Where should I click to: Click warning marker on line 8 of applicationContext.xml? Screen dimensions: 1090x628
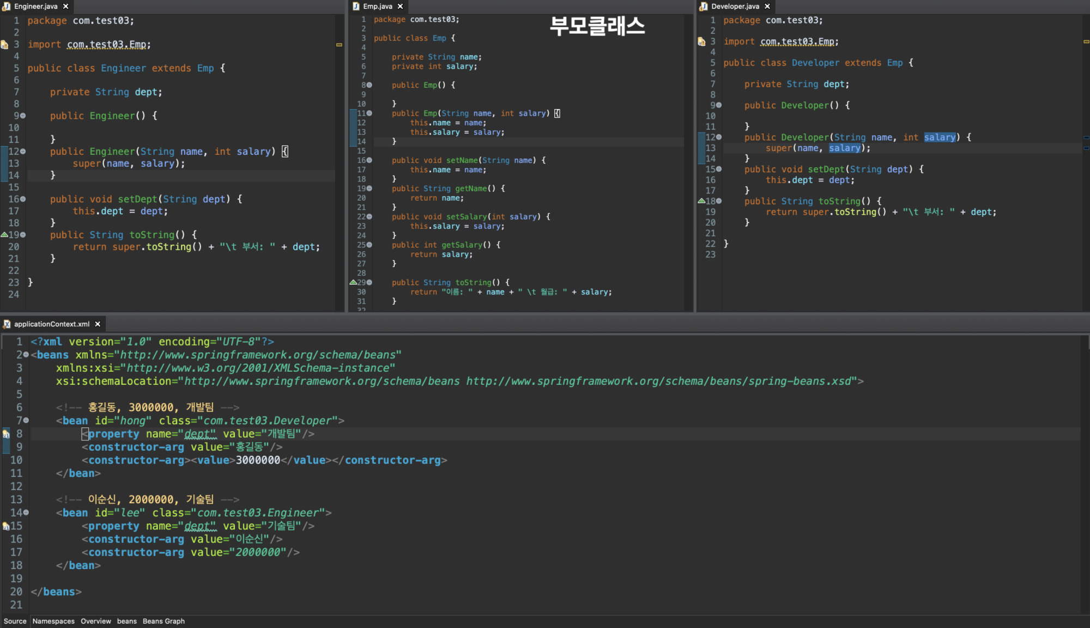pyautogui.click(x=6, y=434)
